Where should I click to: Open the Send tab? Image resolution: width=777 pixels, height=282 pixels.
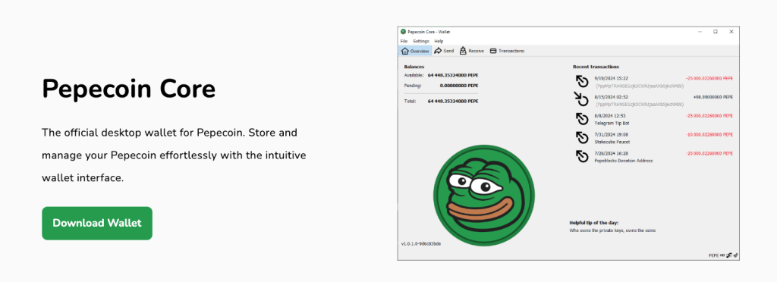pyautogui.click(x=444, y=51)
